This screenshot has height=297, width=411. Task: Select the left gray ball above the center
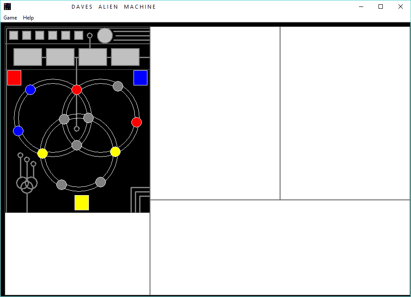pyautogui.click(x=64, y=119)
